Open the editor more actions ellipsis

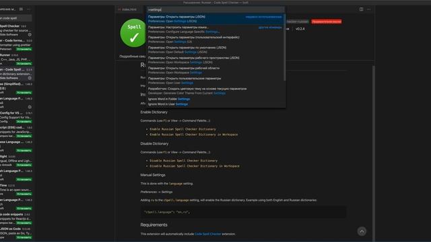point(368,9)
